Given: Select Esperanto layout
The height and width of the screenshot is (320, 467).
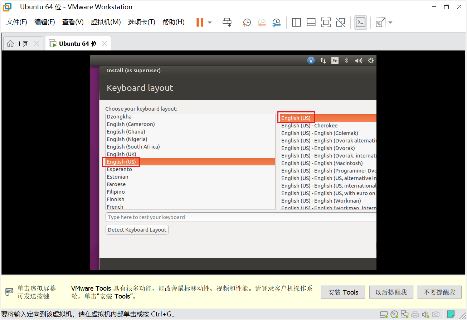Looking at the screenshot, I should pyautogui.click(x=190, y=169).
